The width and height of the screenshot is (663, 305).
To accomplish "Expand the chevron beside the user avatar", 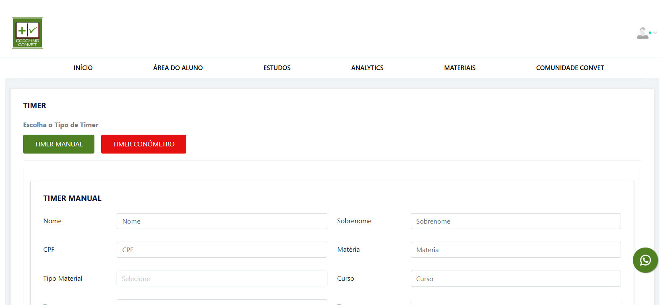I will click(x=655, y=33).
